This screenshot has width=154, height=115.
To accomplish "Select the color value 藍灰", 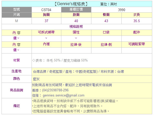I will [36, 79].
